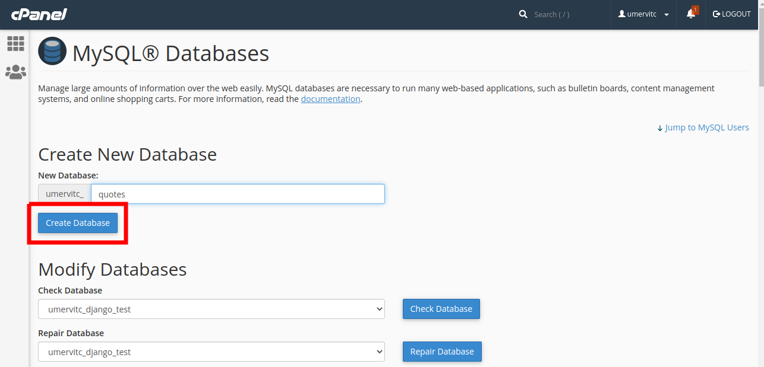Open the notification bell

(x=690, y=14)
